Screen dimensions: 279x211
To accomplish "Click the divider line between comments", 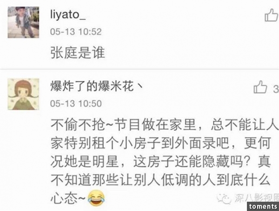I will point(139,69).
